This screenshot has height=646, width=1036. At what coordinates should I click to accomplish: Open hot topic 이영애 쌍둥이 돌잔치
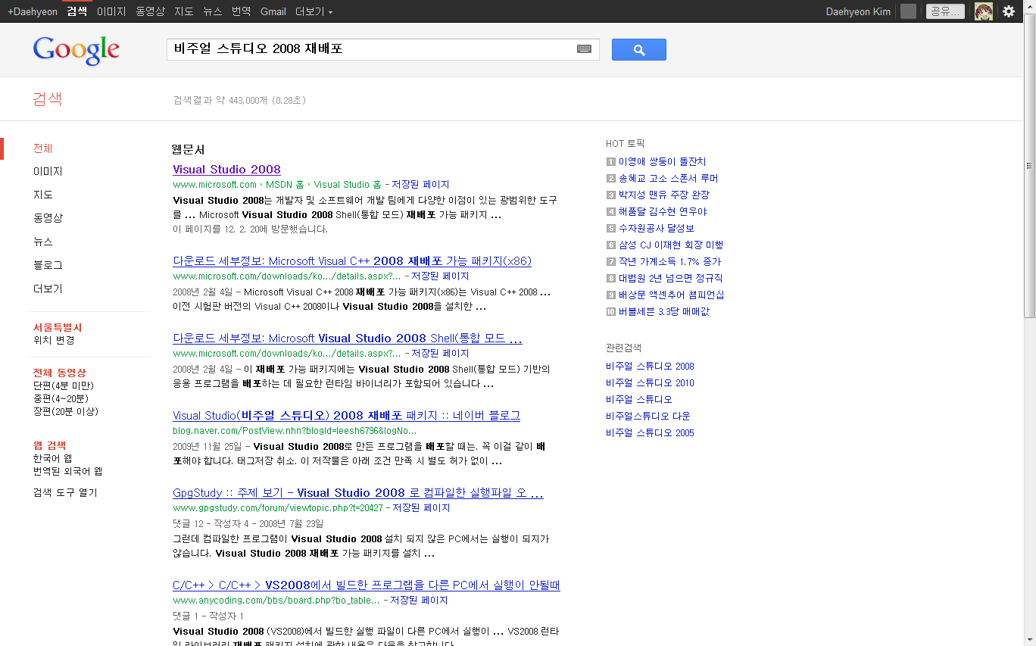coord(662,161)
